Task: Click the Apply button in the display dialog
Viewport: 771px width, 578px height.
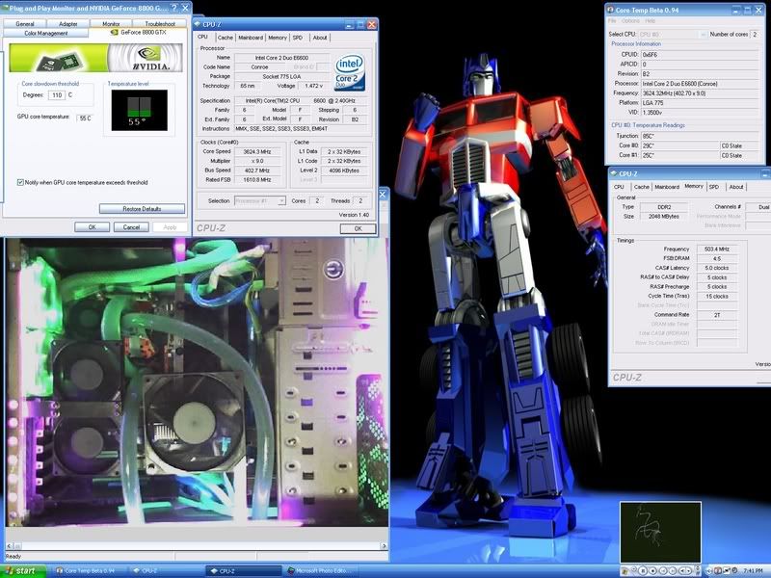Action: click(x=170, y=227)
